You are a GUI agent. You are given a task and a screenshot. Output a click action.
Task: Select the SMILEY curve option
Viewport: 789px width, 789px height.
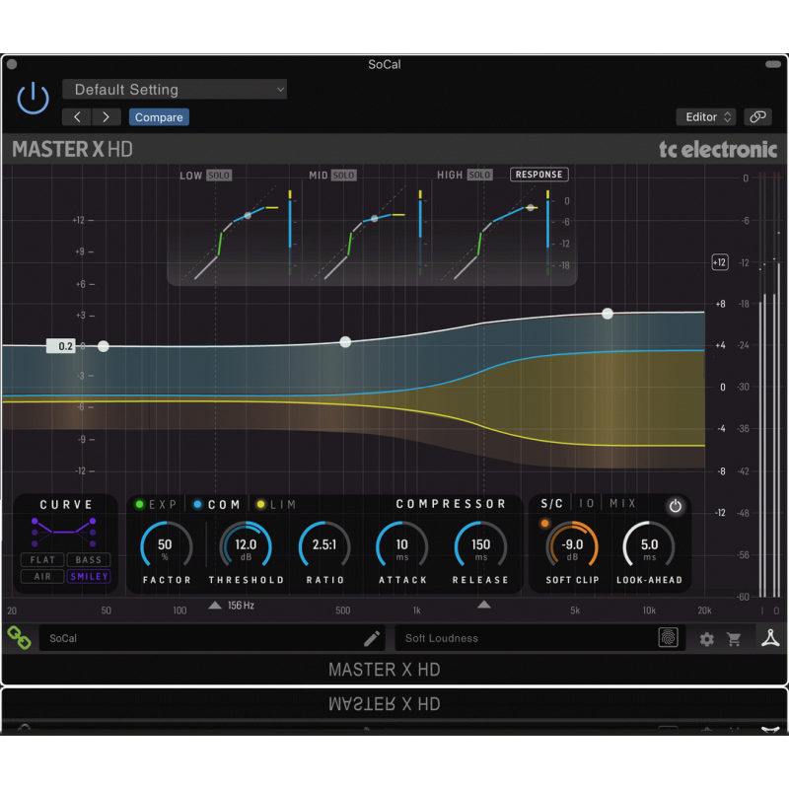tap(89, 576)
